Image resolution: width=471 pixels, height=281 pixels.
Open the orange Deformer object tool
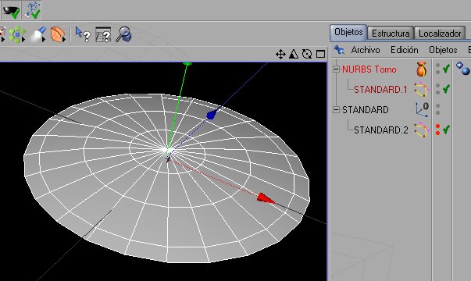[58, 34]
